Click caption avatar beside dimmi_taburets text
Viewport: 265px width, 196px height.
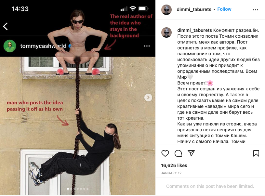[166, 33]
